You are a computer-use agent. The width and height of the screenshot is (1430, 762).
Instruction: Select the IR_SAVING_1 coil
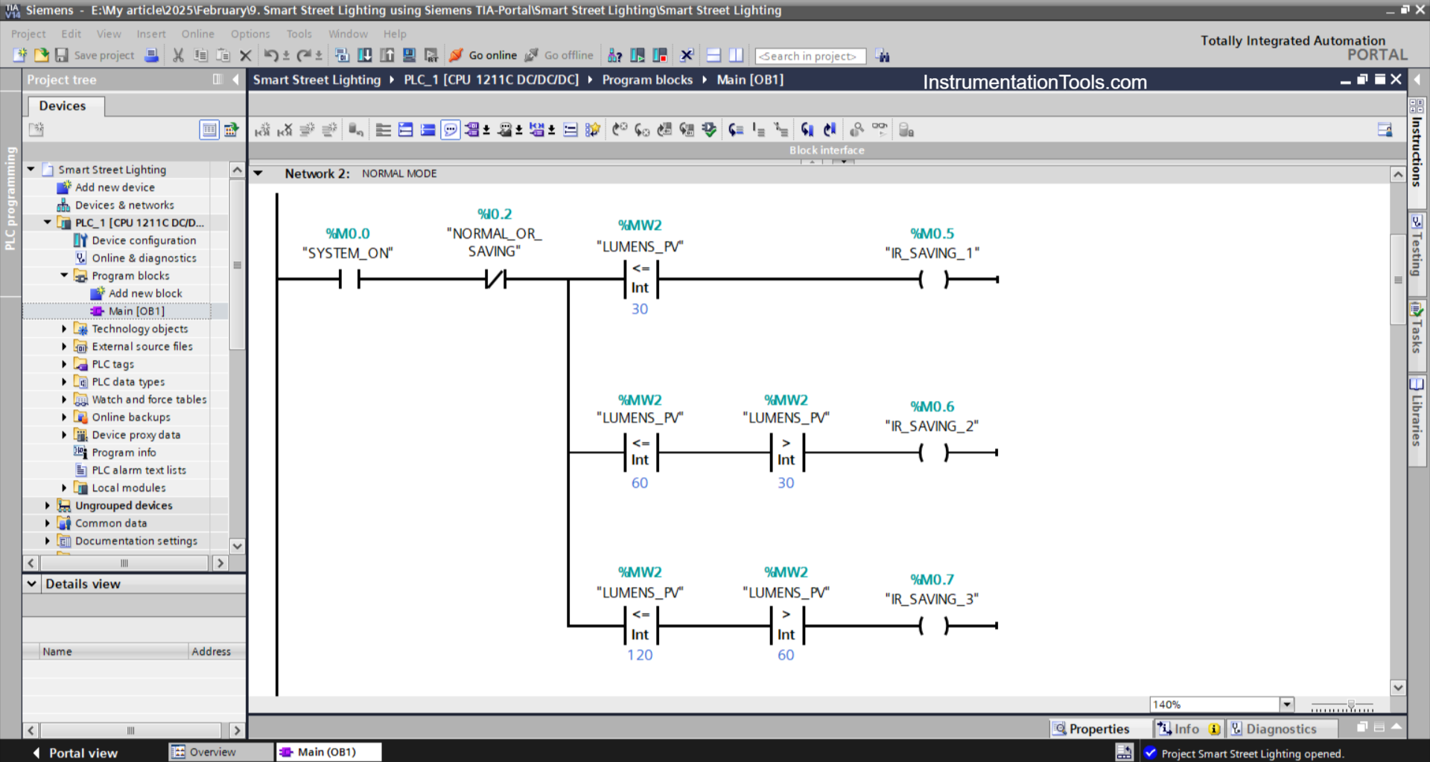pos(933,279)
